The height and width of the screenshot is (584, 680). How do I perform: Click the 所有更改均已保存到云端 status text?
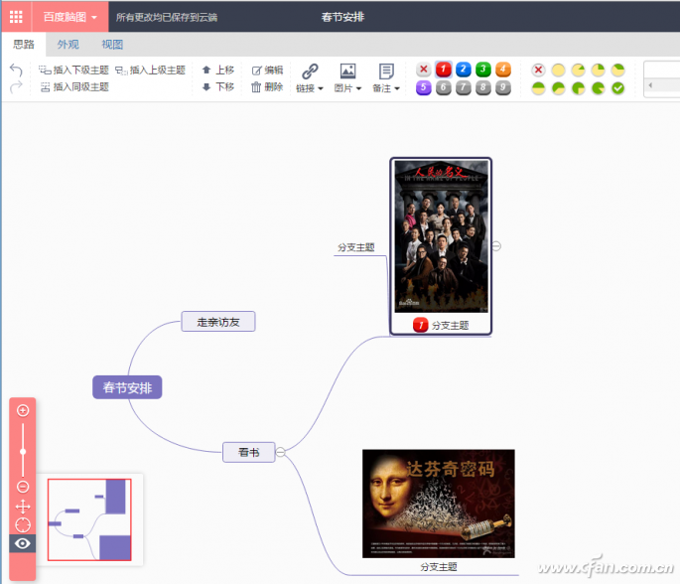coord(167,17)
